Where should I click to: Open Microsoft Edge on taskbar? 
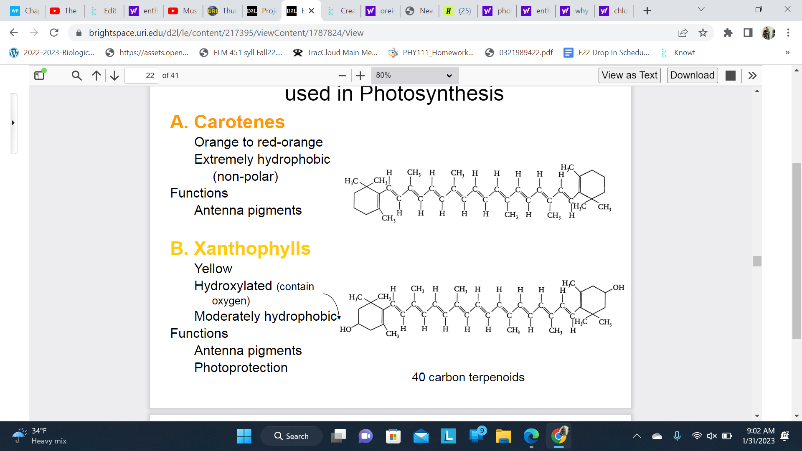[x=531, y=436]
